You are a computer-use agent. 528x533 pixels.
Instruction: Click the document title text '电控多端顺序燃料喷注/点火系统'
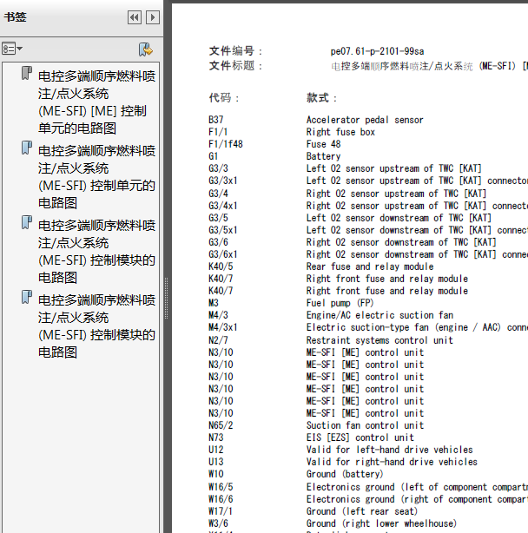(402, 66)
